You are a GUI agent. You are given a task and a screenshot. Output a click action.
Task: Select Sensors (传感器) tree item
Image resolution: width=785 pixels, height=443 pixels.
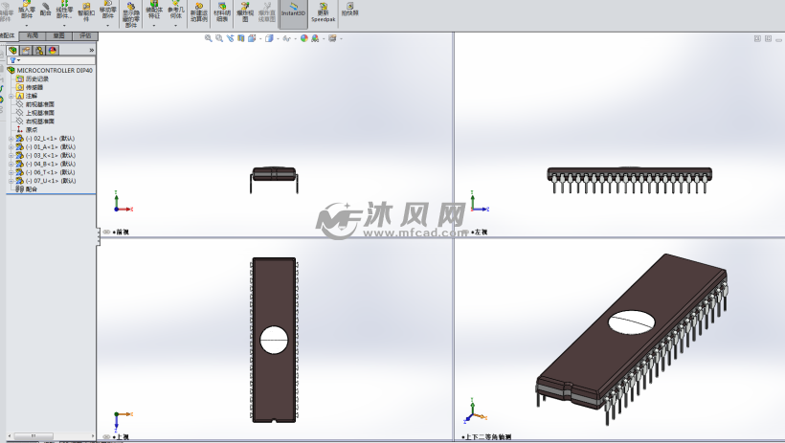(30, 88)
